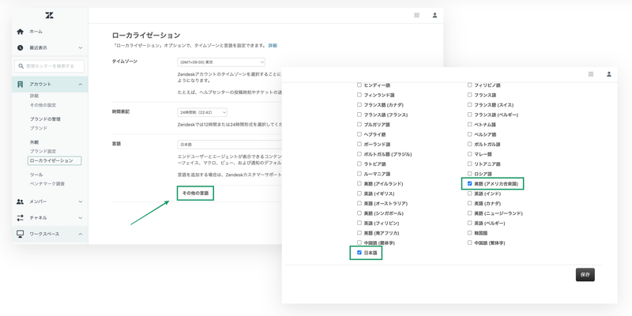The height and width of the screenshot is (316, 632).
Task: Check the ヒンディー語 checkbox
Action: coord(359,85)
